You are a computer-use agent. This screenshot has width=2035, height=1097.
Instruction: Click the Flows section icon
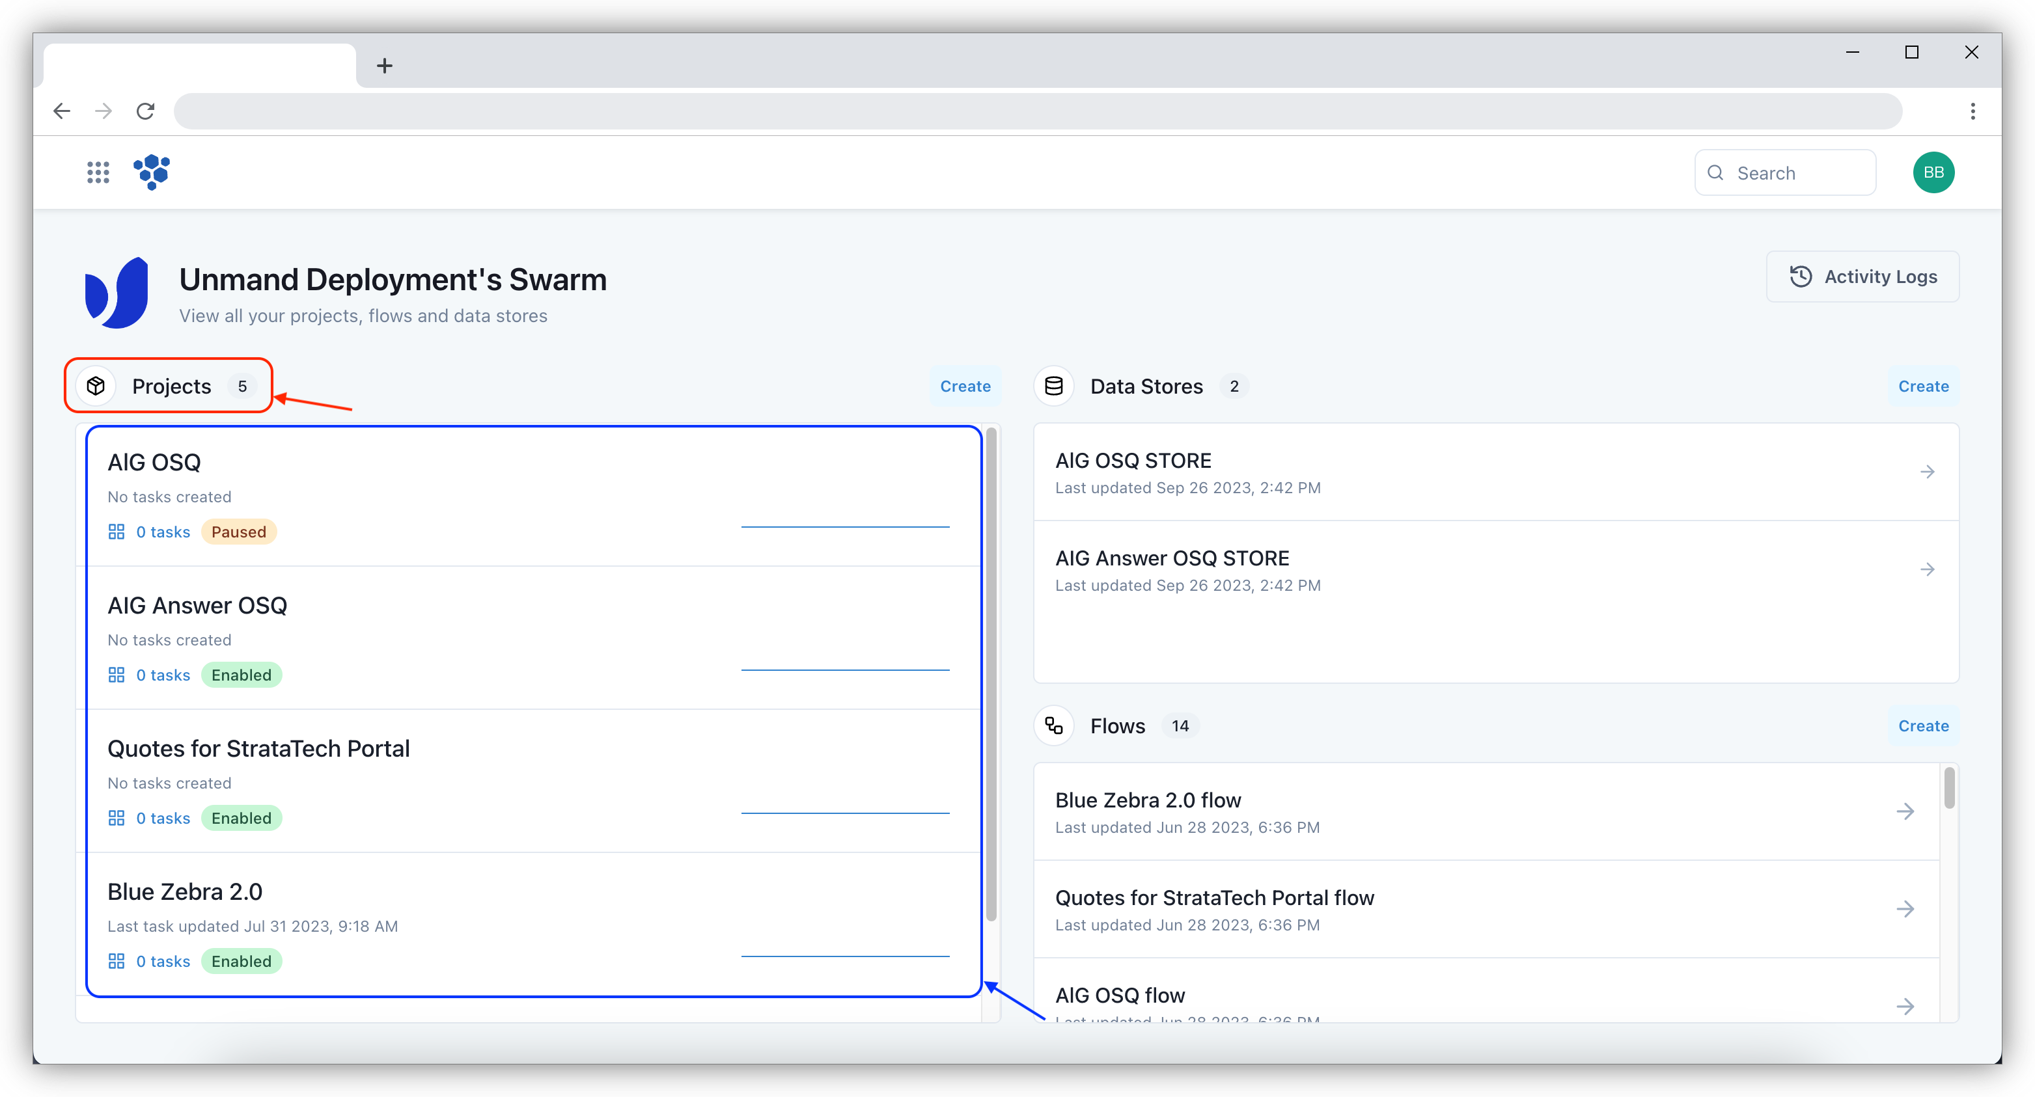pyautogui.click(x=1054, y=725)
